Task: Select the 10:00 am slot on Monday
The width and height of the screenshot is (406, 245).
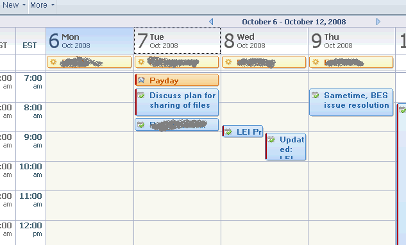Action: coord(90,176)
